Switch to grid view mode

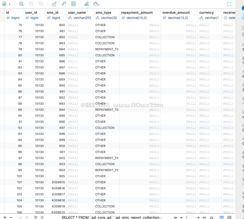(222, 217)
